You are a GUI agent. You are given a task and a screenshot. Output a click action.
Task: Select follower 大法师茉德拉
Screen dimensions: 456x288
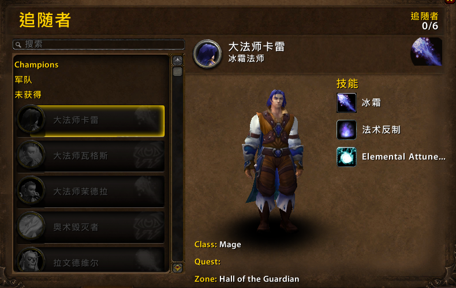coord(91,192)
